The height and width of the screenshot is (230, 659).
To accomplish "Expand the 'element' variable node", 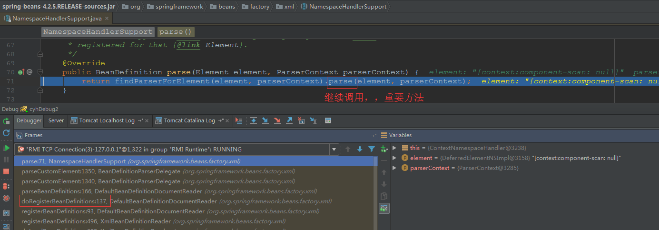I will pyautogui.click(x=394, y=158).
